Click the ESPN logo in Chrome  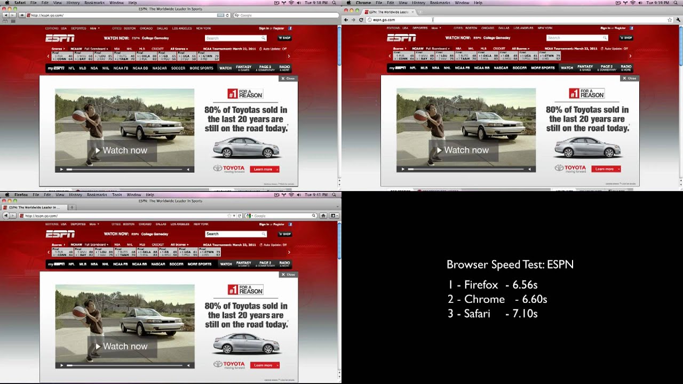tap(401, 38)
